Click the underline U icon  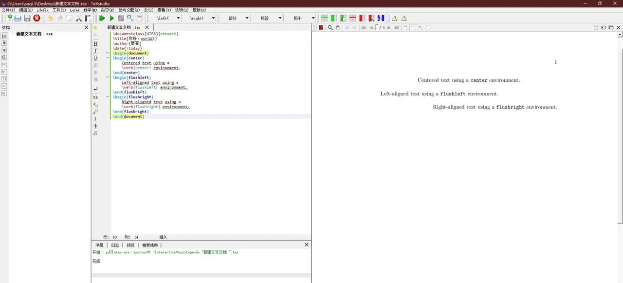(95, 58)
